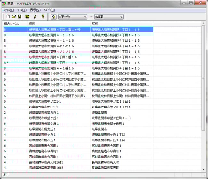Open the ヘルプ(H) menu
The height and width of the screenshot is (179, 208).
click(x=49, y=10)
